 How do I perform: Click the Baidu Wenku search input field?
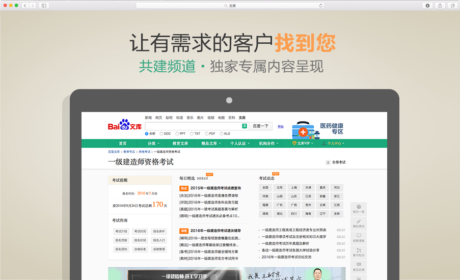click(193, 126)
